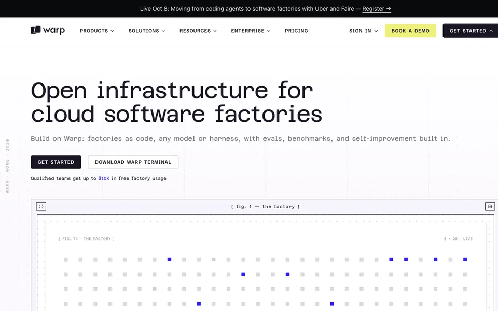Image resolution: width=498 pixels, height=311 pixels.
Task: Click Download Warp Terminal button
Action: coord(133,162)
